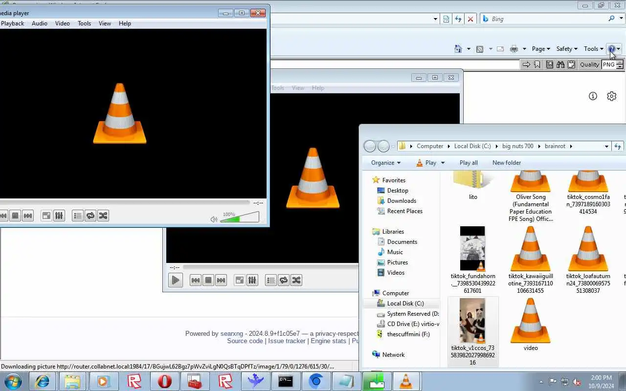Click the IE Print icon
This screenshot has width=626, height=391.
[514, 49]
